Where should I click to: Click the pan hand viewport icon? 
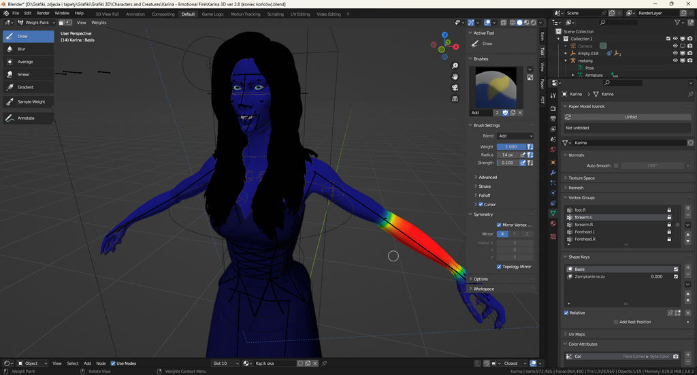click(x=455, y=76)
